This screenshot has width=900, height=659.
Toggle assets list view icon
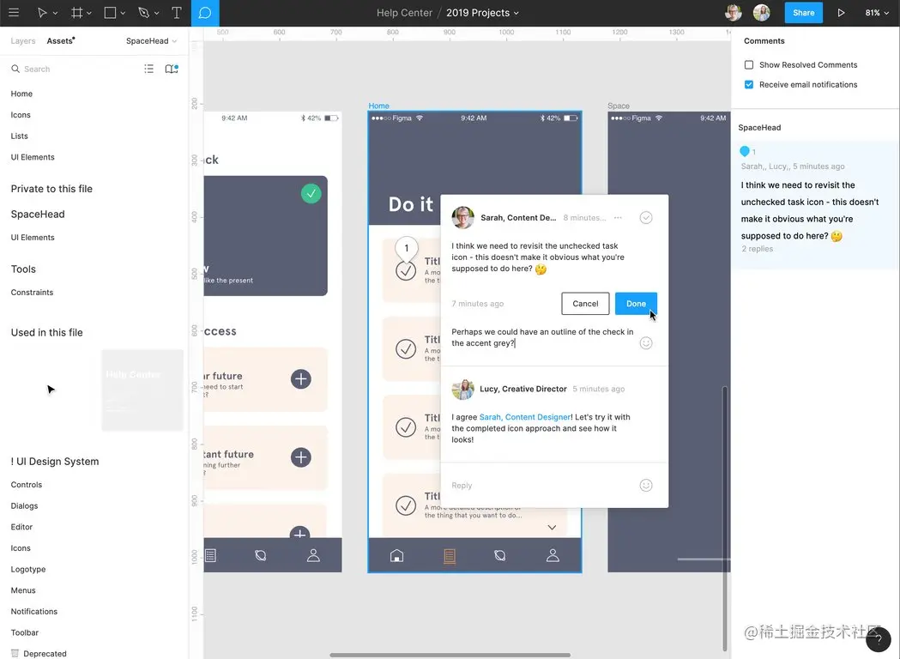[x=148, y=69]
